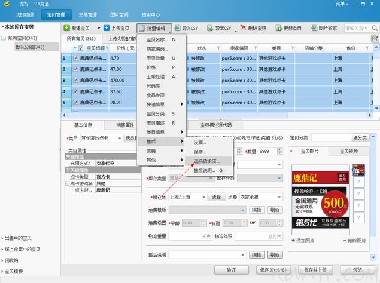380x283 pixels.
Task: Open the 所在地 上海/上海 dropdown
Action: click(x=200, y=197)
